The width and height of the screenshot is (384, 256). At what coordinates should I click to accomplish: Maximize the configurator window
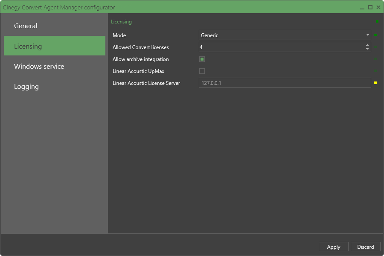click(x=370, y=7)
